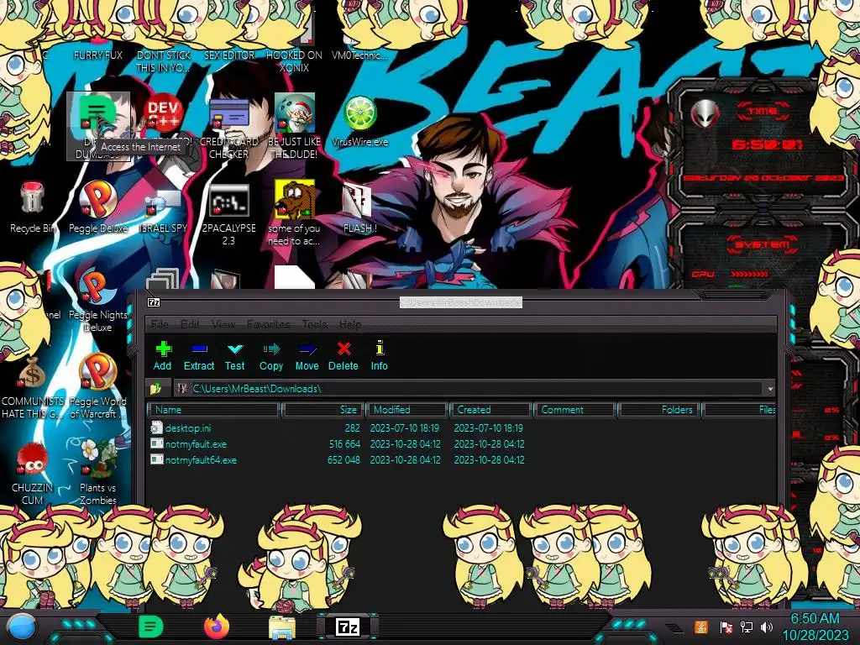The height and width of the screenshot is (645, 860).
Task: Click the Comment column header
Action: tap(574, 410)
